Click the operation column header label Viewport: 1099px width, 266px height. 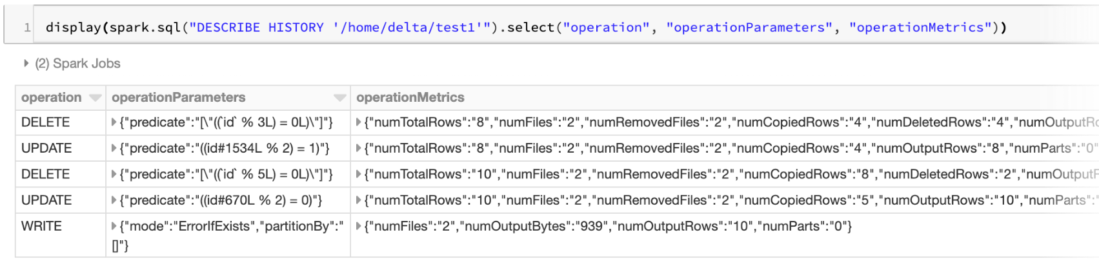52,97
